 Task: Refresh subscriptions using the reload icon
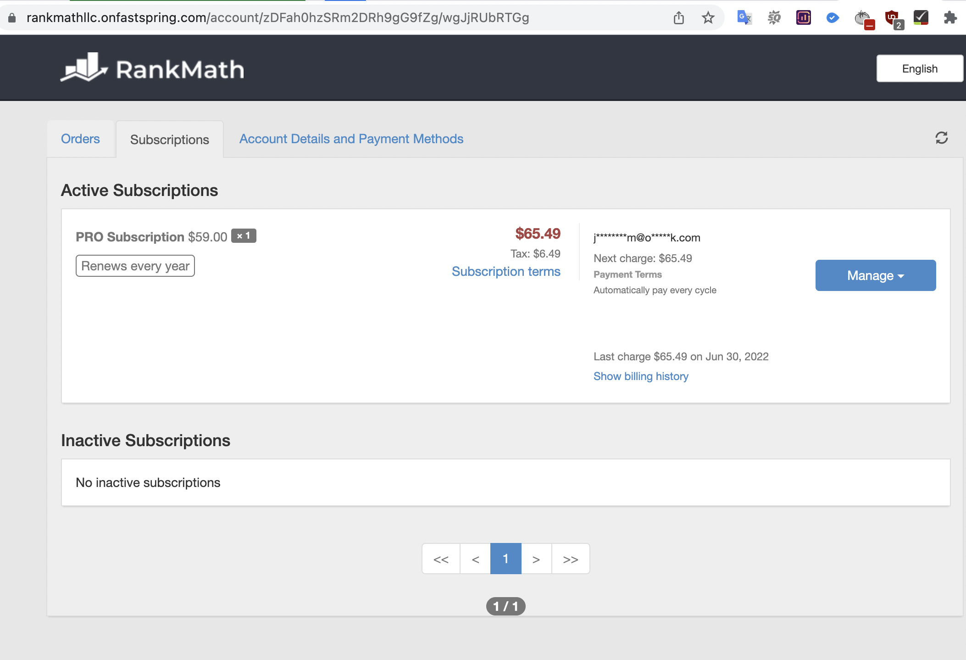(x=942, y=138)
